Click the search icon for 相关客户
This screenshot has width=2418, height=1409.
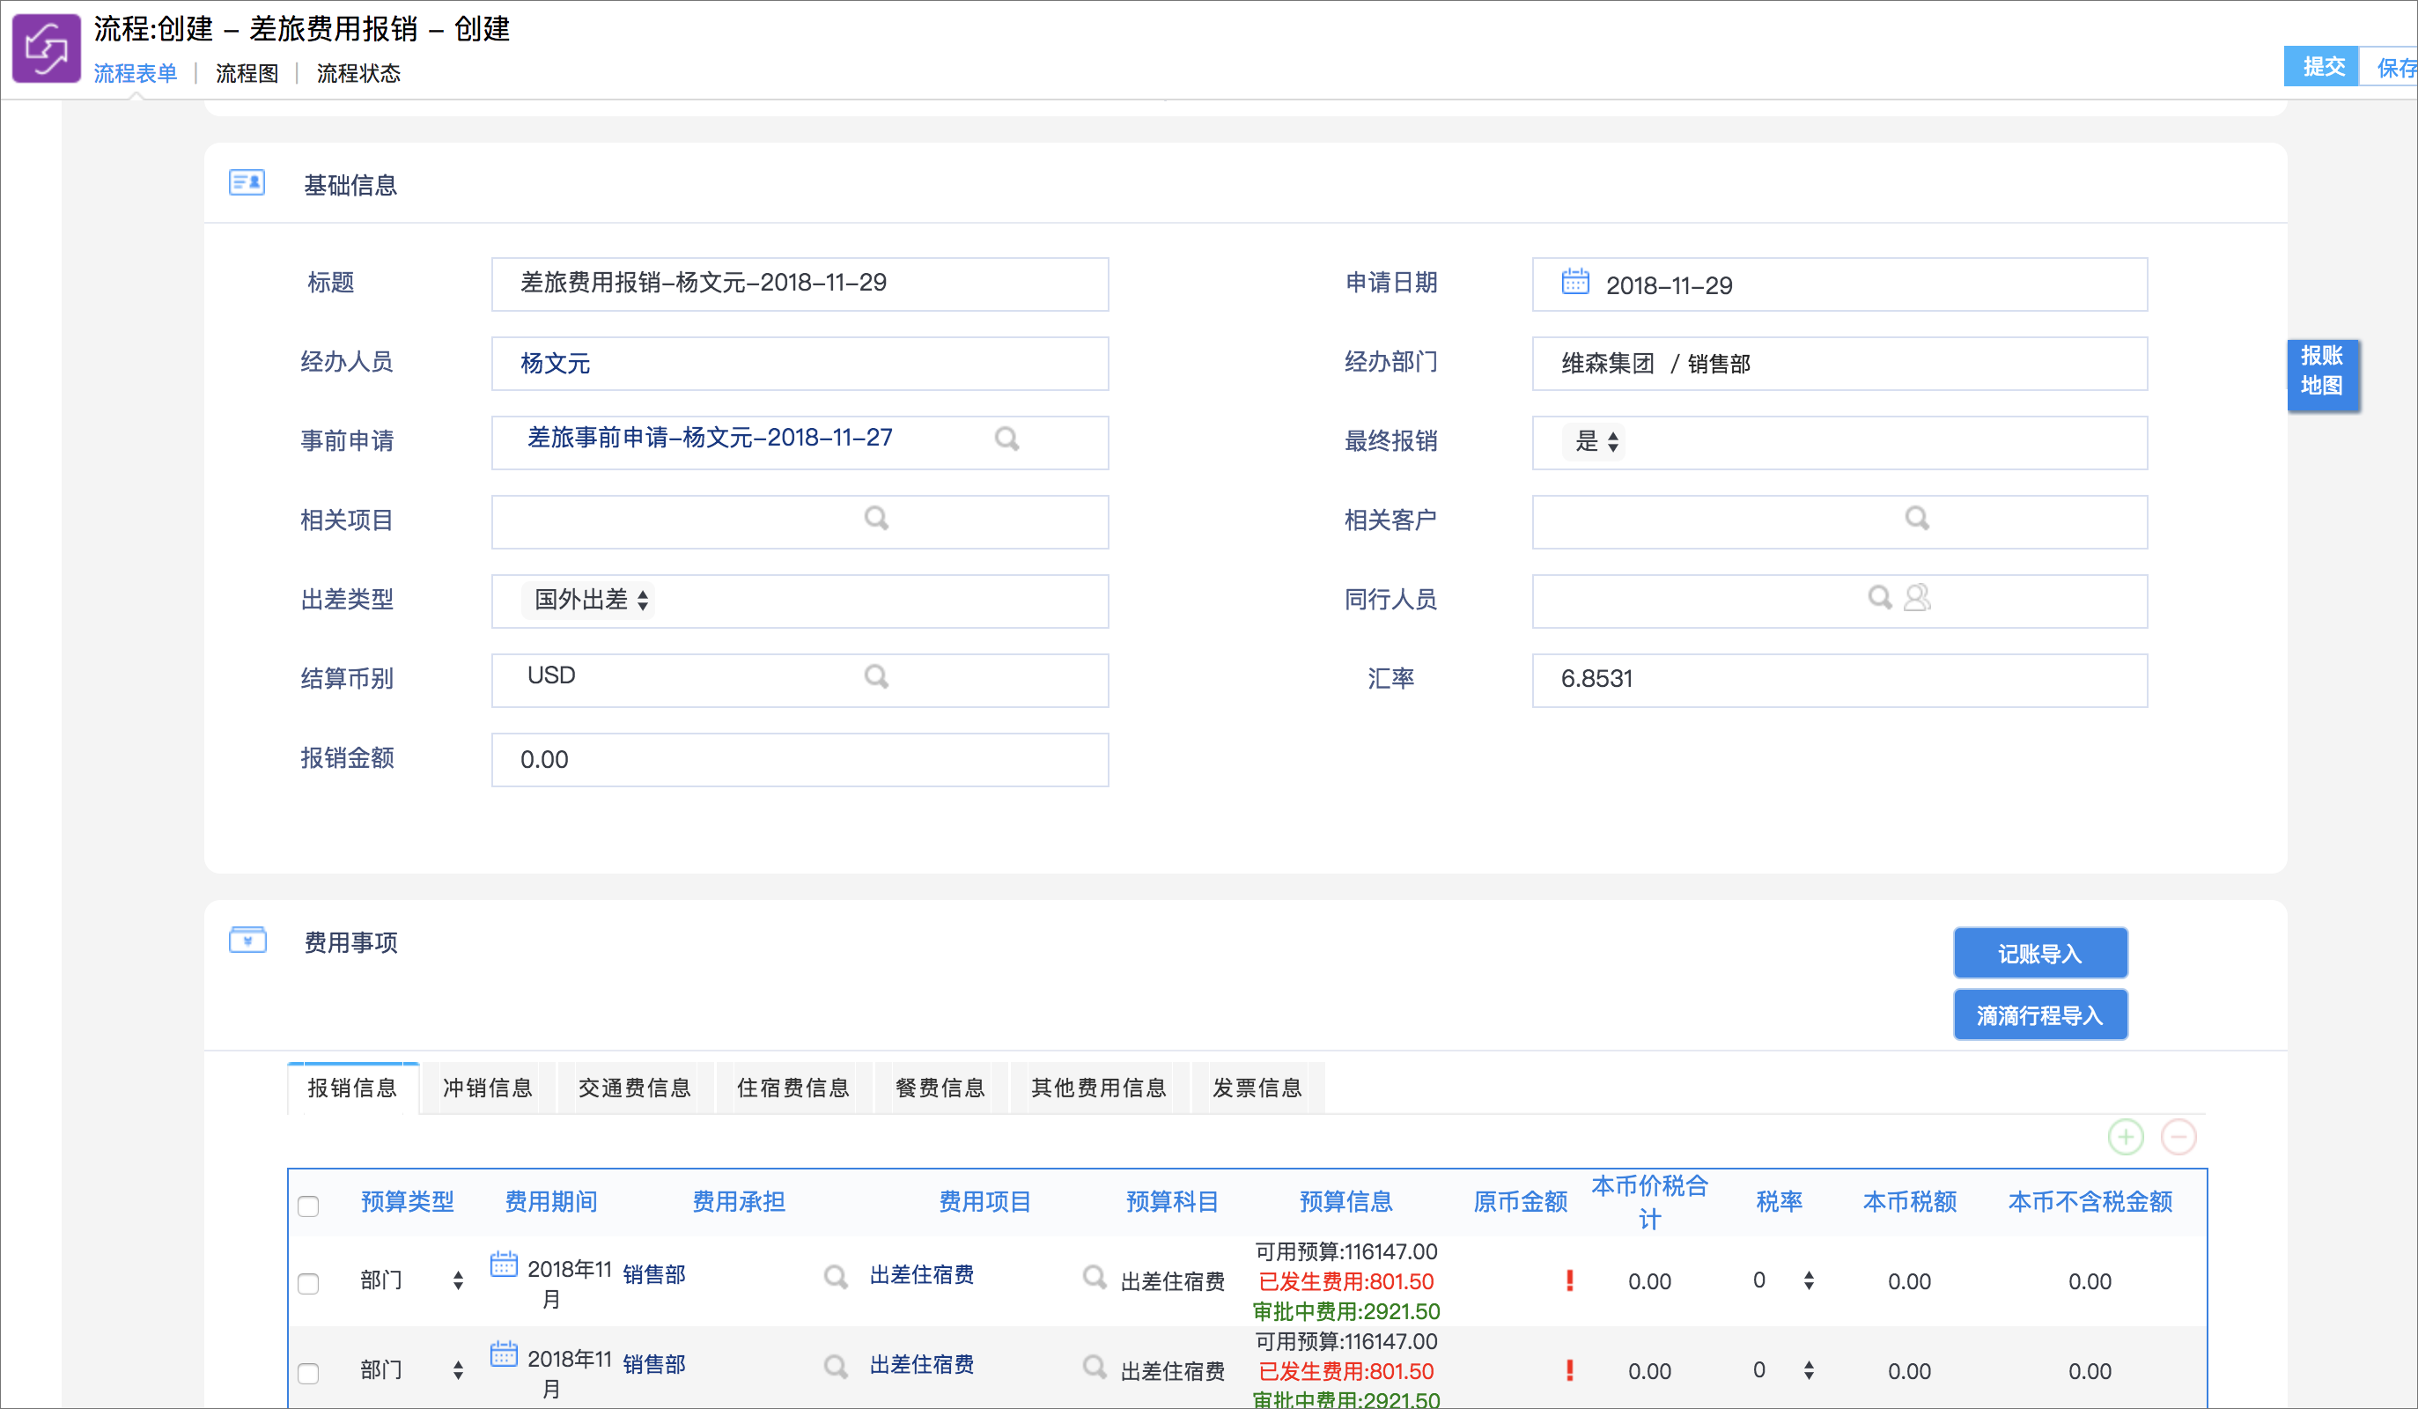pyautogui.click(x=1916, y=519)
